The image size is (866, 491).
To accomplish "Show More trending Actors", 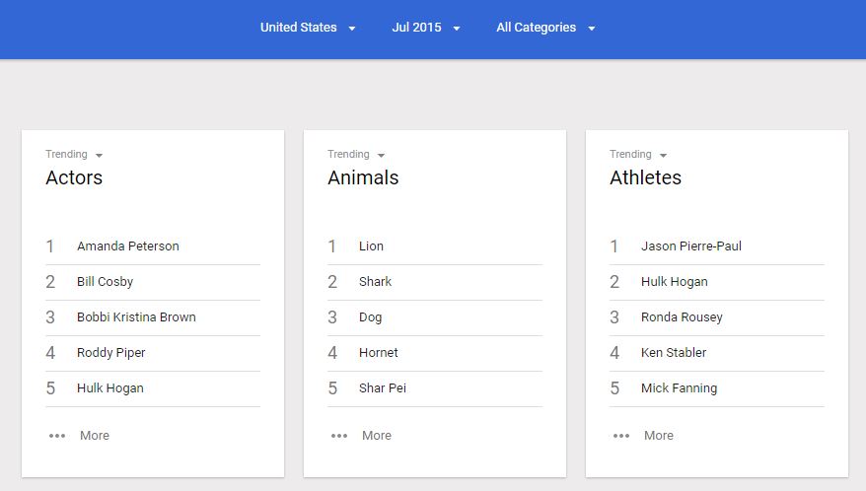I will 95,436.
